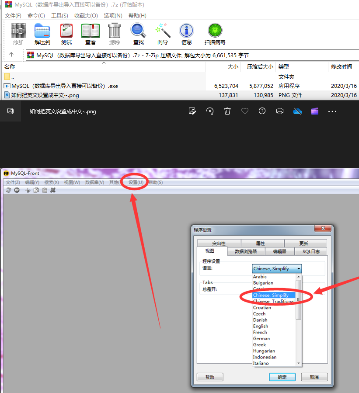Screen dimensions: 359x393
Task: Click the archive icon in WinRAR address bar
Action: pyautogui.click(x=31, y=55)
